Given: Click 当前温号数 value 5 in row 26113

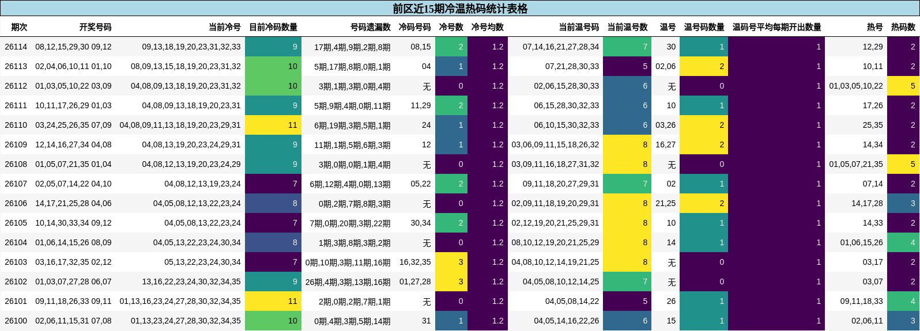Looking at the screenshot, I should (627, 66).
